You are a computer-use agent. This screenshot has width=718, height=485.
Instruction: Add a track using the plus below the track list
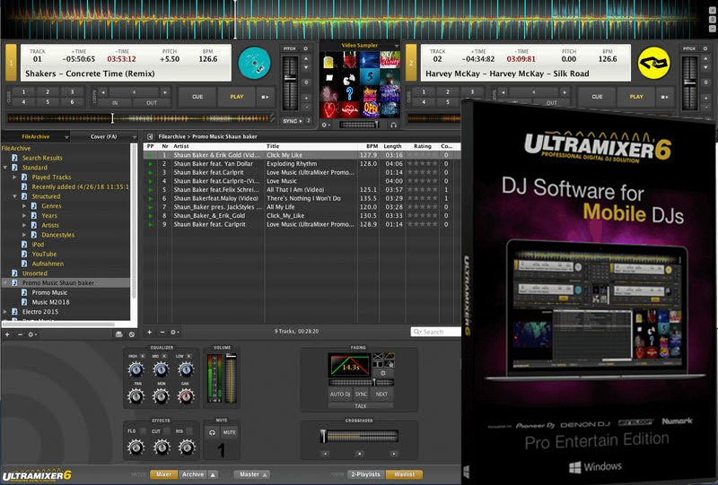tap(149, 332)
